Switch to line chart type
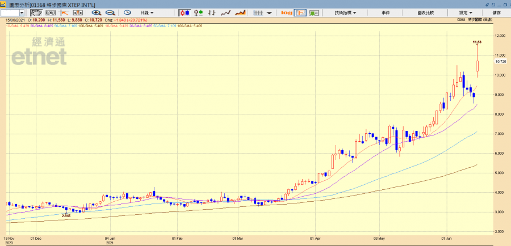 [x=226, y=12]
